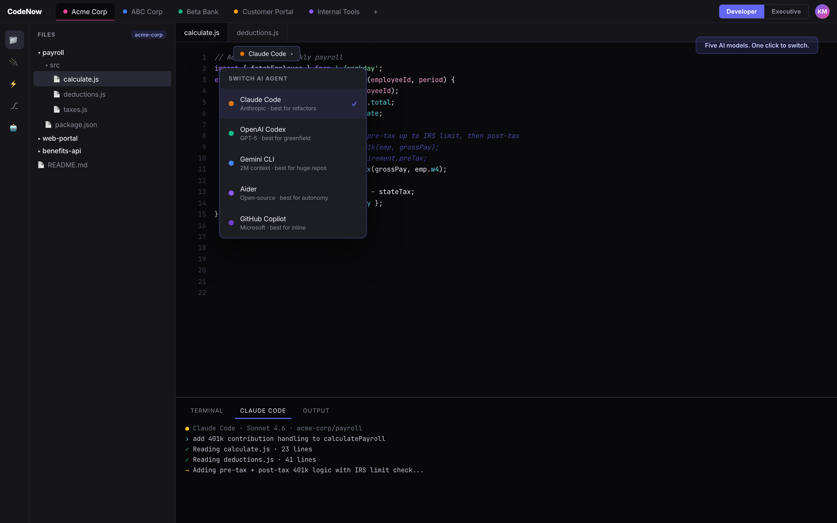The height and width of the screenshot is (523, 837).
Task: Switch to OUTPUT panel tab
Action: tap(316, 411)
